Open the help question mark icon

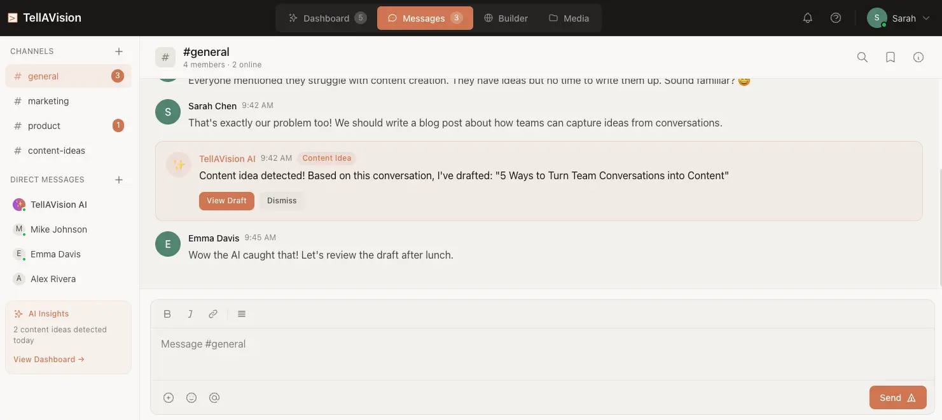click(836, 18)
